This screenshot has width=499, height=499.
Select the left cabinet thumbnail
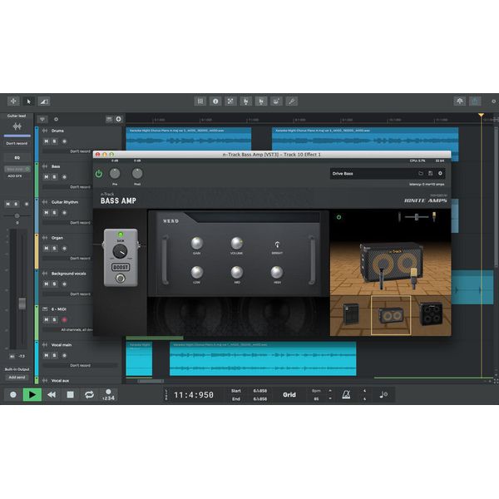coord(351,314)
